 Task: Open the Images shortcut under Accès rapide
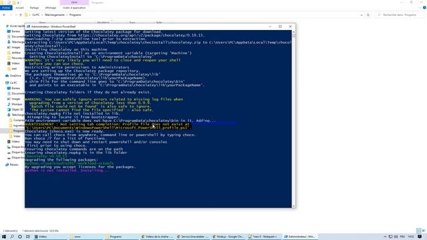16,47
